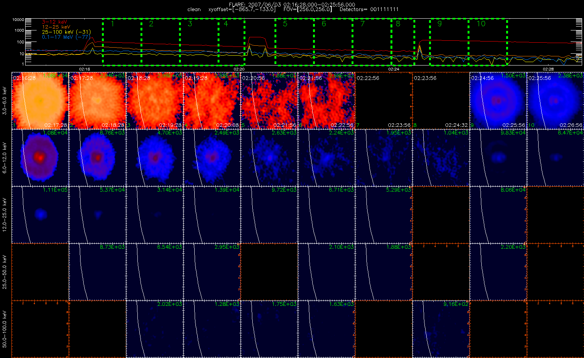Open the 3-6 keV image starting 02:25:56
This screenshot has height=358, width=584.
(555, 100)
